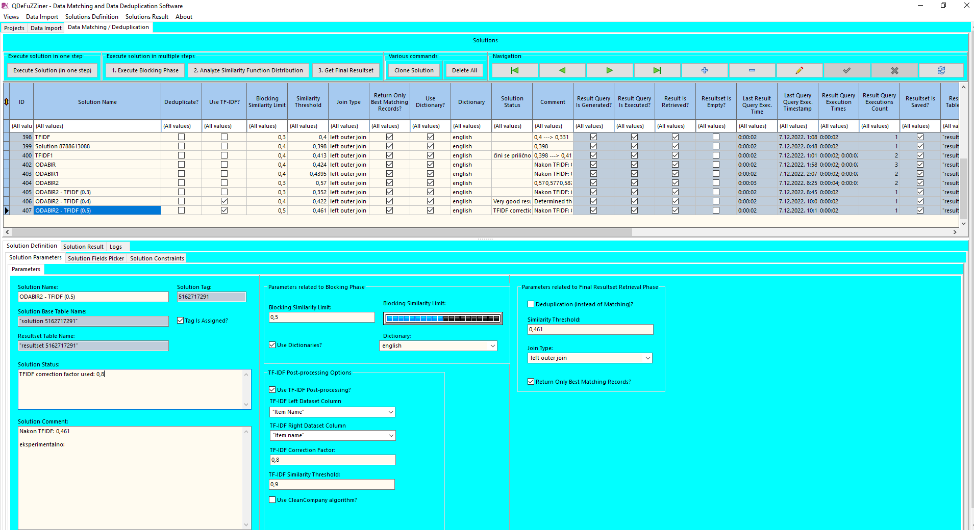Run the Clone Solution command
The width and height of the screenshot is (974, 530).
413,70
